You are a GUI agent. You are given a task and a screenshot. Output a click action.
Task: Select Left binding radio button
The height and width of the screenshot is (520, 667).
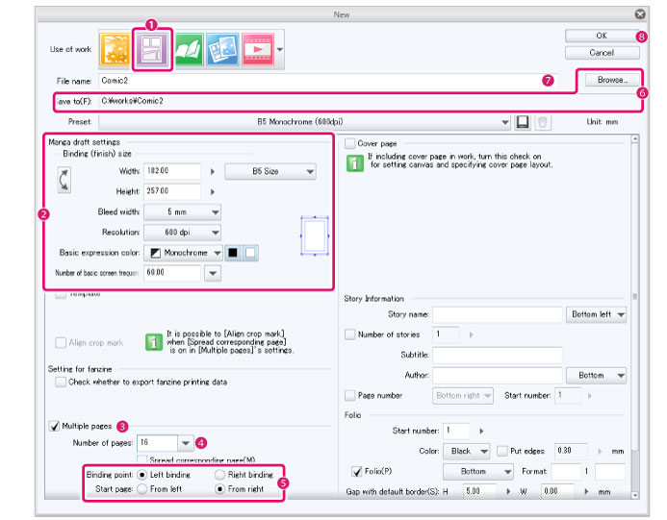point(142,475)
